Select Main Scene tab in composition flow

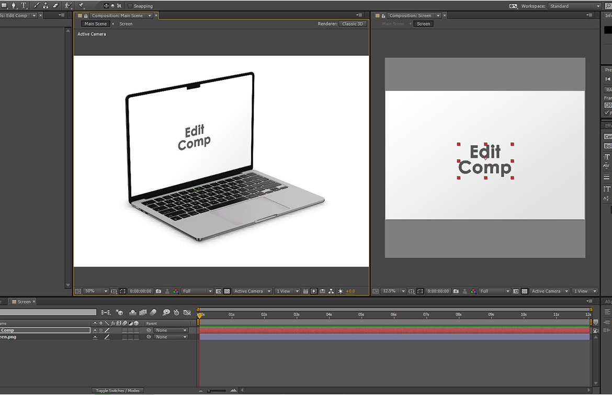(x=95, y=24)
